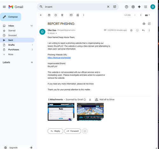Open the search options filter icon
This screenshot has height=149, width=159.
(x=114, y=7)
